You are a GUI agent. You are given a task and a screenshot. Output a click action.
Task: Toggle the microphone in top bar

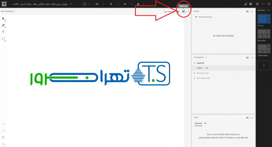click(111, 4)
